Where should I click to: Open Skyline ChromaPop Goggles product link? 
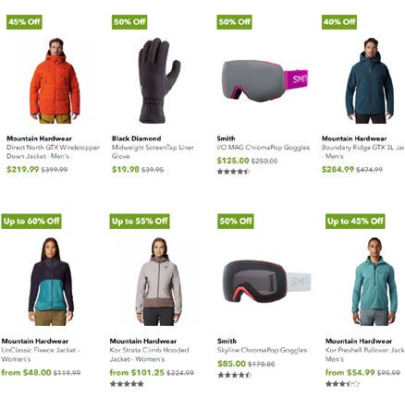pyautogui.click(x=262, y=350)
